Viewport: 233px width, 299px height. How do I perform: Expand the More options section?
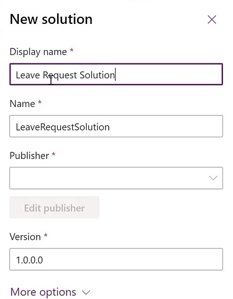[x=50, y=292]
